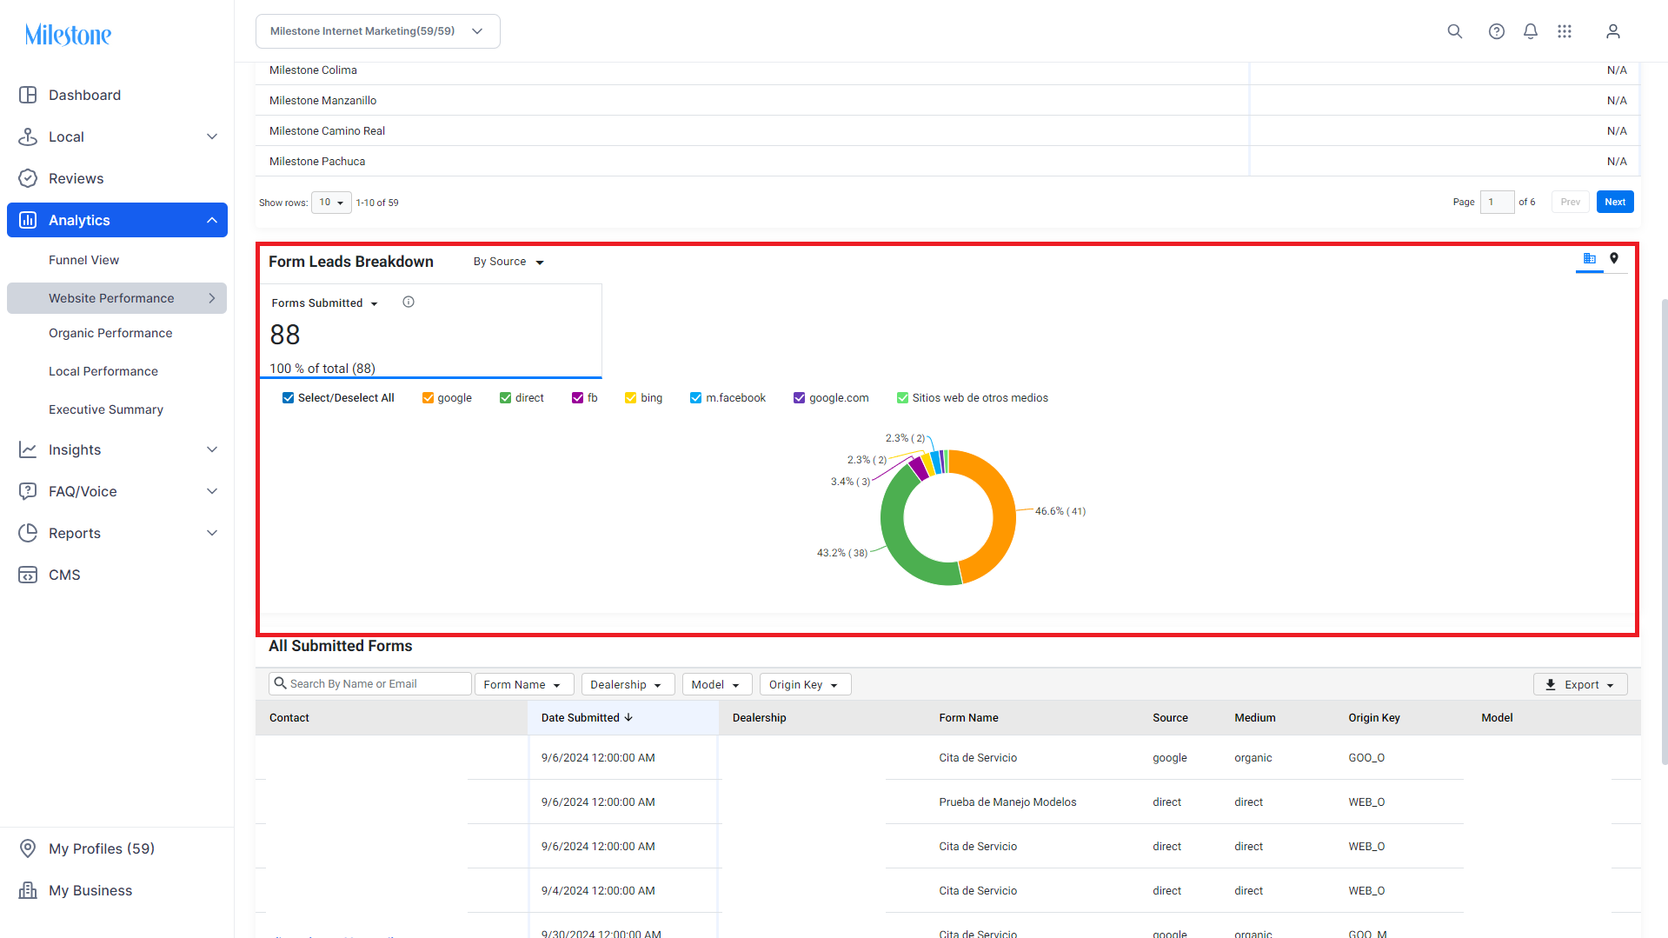Expand the Insights menu chevron
This screenshot has height=938, width=1668.
(x=212, y=449)
